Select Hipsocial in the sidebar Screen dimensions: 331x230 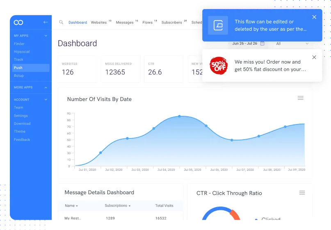click(x=21, y=52)
